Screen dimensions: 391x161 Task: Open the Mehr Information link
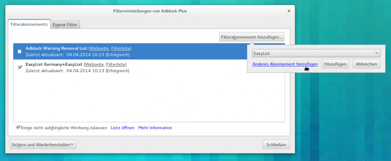[155, 128]
